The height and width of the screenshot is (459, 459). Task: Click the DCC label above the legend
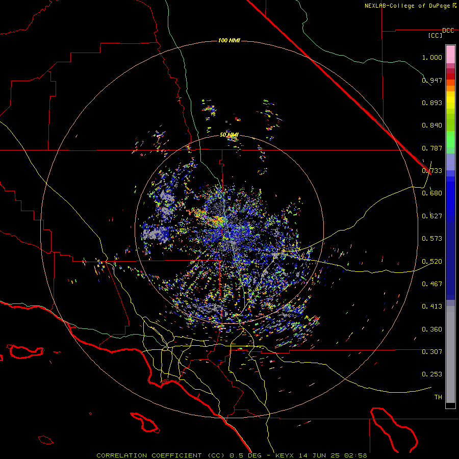(448, 31)
